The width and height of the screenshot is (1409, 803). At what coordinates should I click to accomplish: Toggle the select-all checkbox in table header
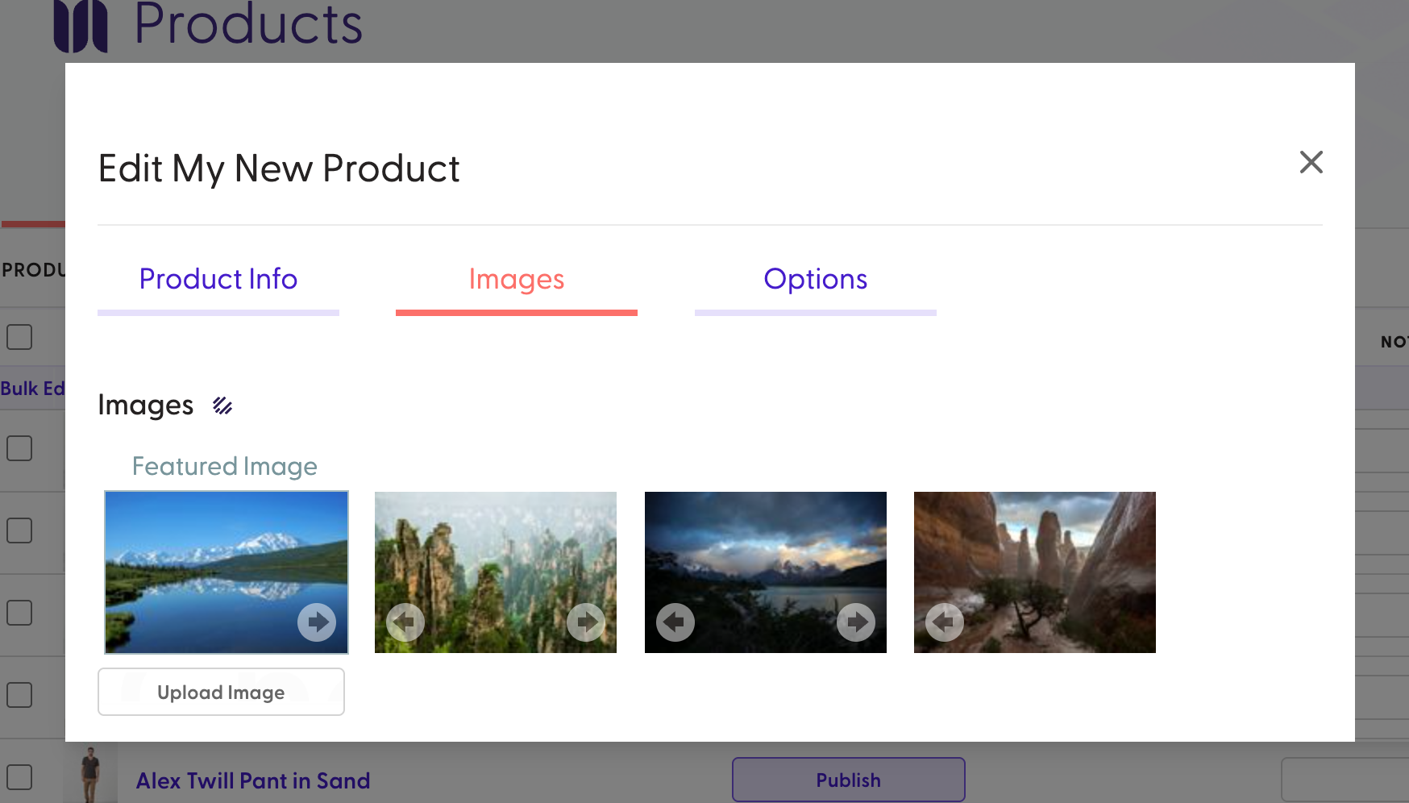pyautogui.click(x=19, y=337)
